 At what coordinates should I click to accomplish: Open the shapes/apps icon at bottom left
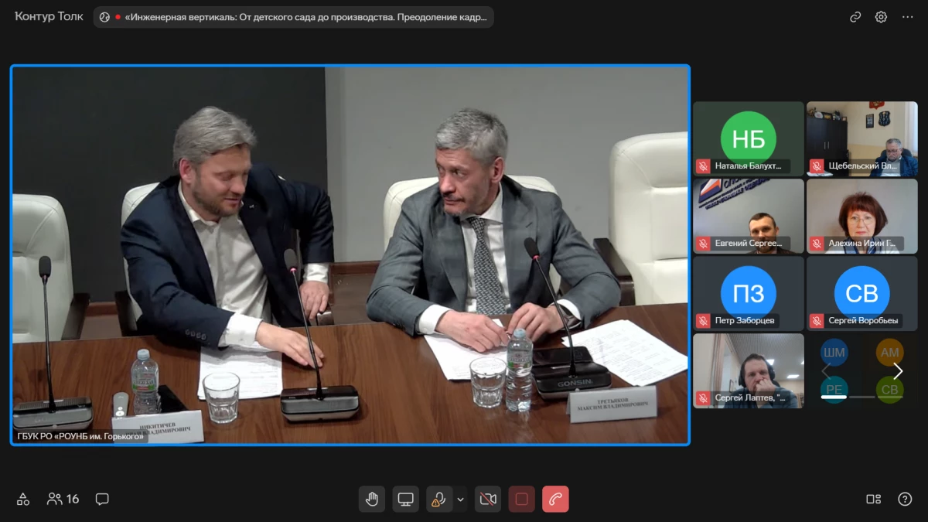pos(23,499)
